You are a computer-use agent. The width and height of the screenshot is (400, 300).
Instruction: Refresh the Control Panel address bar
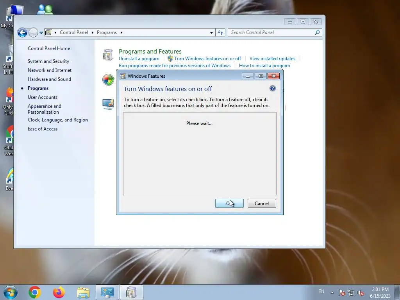tap(220, 32)
